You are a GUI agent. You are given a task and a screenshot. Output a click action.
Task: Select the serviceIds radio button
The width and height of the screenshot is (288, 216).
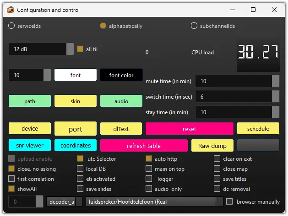point(11,26)
